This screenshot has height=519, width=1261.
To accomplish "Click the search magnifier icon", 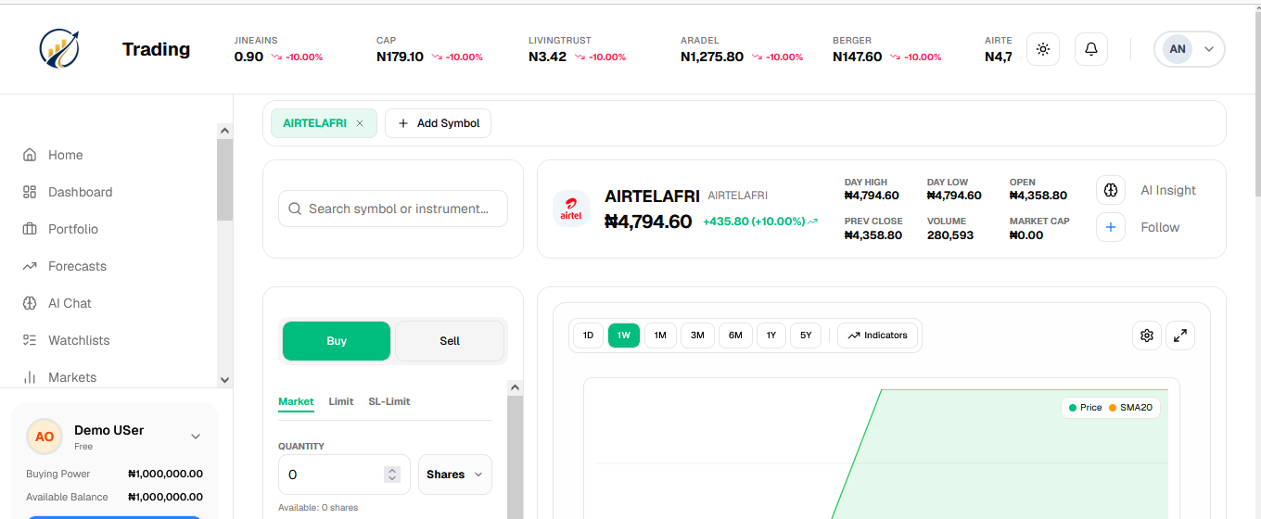I will click(x=295, y=209).
